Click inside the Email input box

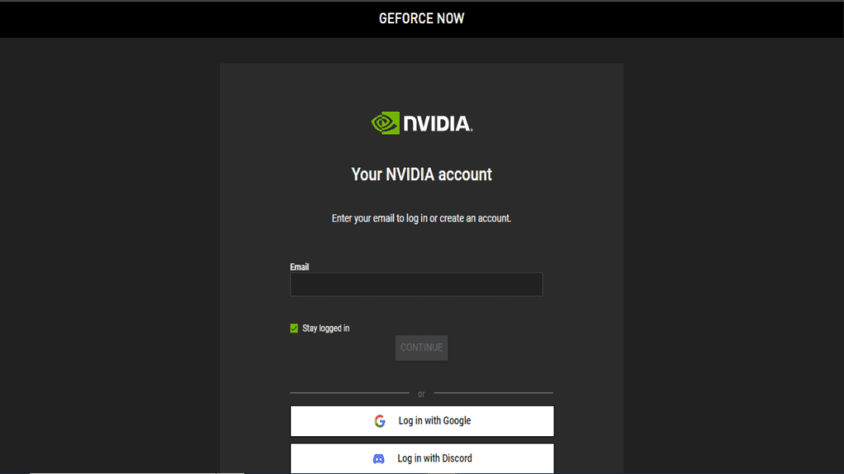[416, 284]
